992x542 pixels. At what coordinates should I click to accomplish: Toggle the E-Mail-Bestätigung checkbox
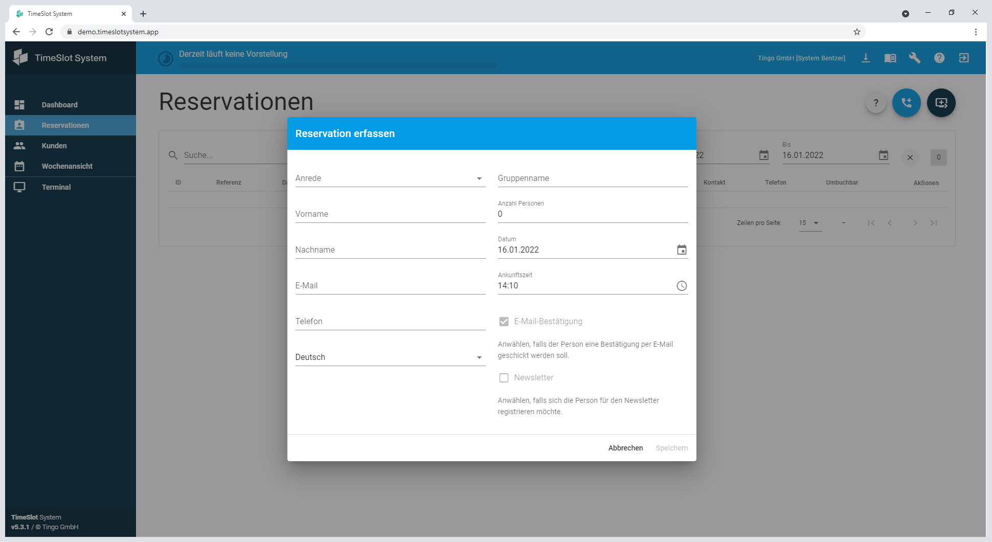[504, 322]
